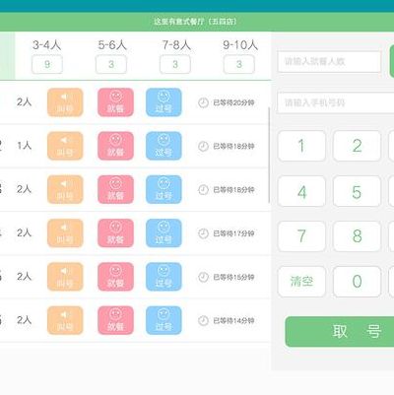The width and height of the screenshot is (394, 395).
Task: Clear input with the 清空 key
Action: 301,282
